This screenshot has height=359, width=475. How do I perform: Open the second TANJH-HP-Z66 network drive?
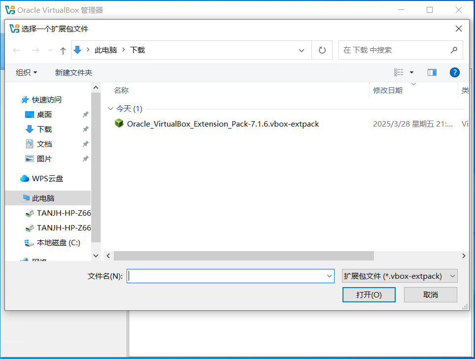(x=58, y=228)
